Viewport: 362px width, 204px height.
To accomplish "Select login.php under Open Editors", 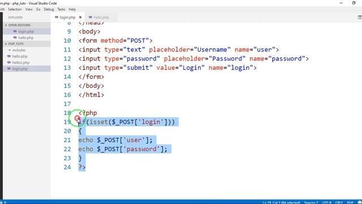I will tap(26, 32).
